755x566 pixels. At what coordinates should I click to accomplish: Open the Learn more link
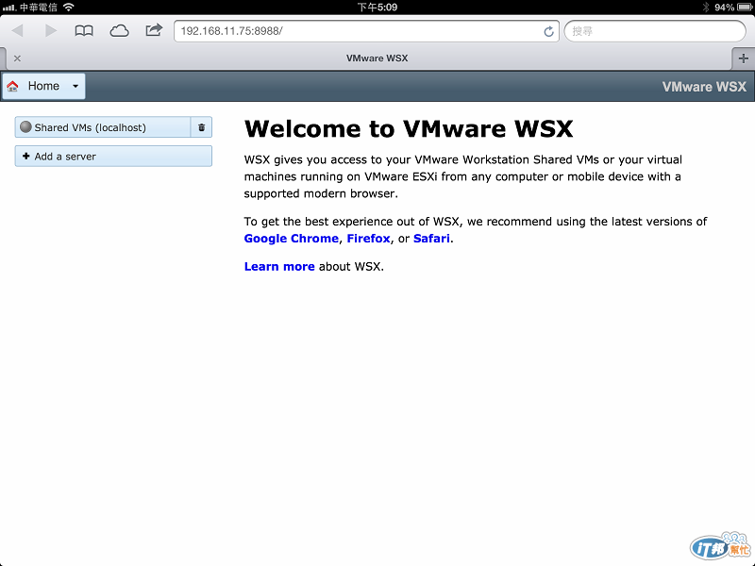point(279,267)
